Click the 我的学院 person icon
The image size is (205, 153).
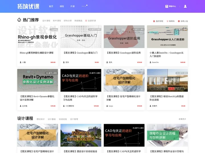[x=154, y=21]
